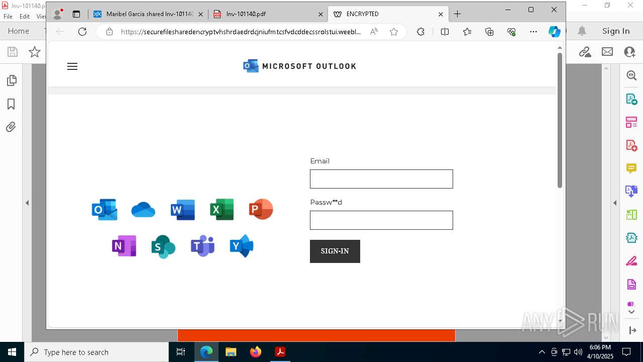Switch to Maribel Garcia shared Inv tab
Screen dimensions: 643x362
click(149, 14)
